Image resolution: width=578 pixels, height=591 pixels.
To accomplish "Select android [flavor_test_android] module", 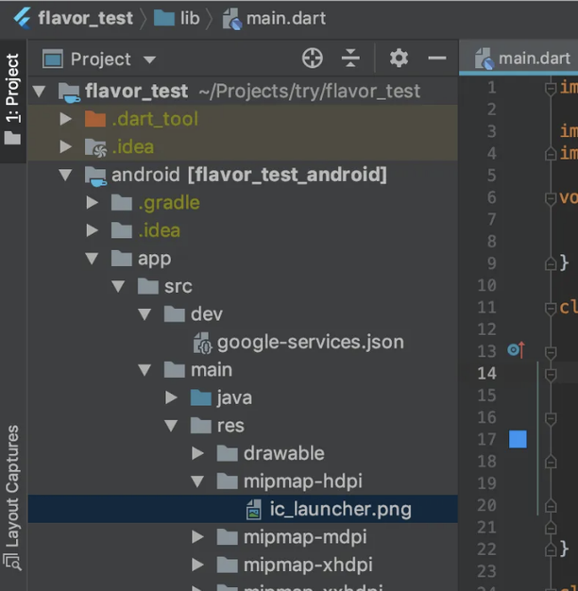I will click(x=248, y=175).
